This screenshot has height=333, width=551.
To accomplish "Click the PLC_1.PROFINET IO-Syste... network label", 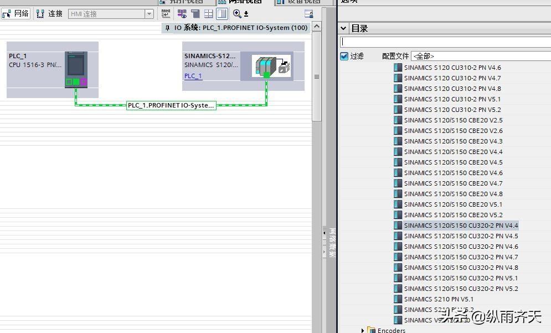I will pyautogui.click(x=171, y=105).
